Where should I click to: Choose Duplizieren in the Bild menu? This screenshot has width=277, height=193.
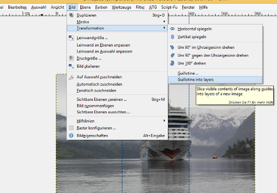[x=117, y=15]
